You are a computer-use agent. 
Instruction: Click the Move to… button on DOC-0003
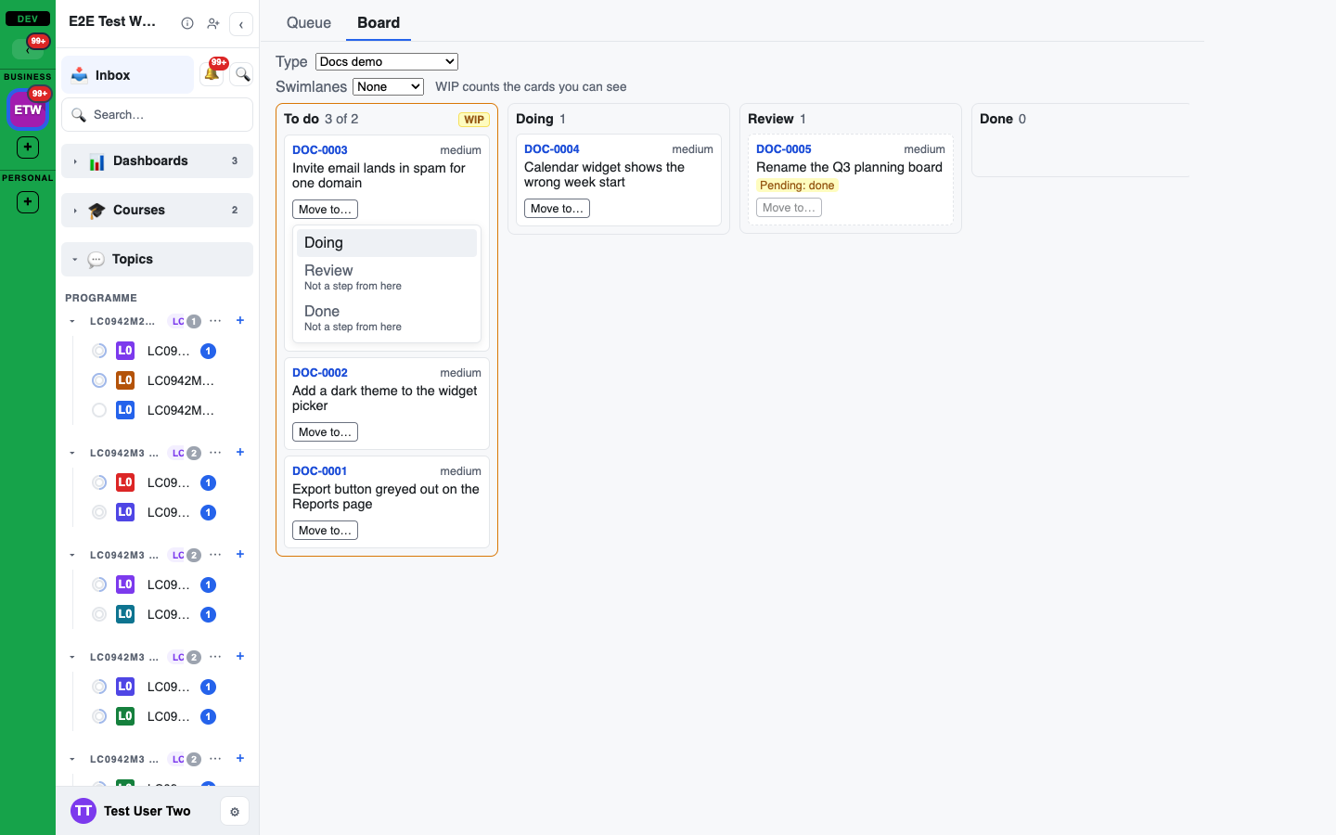(325, 210)
